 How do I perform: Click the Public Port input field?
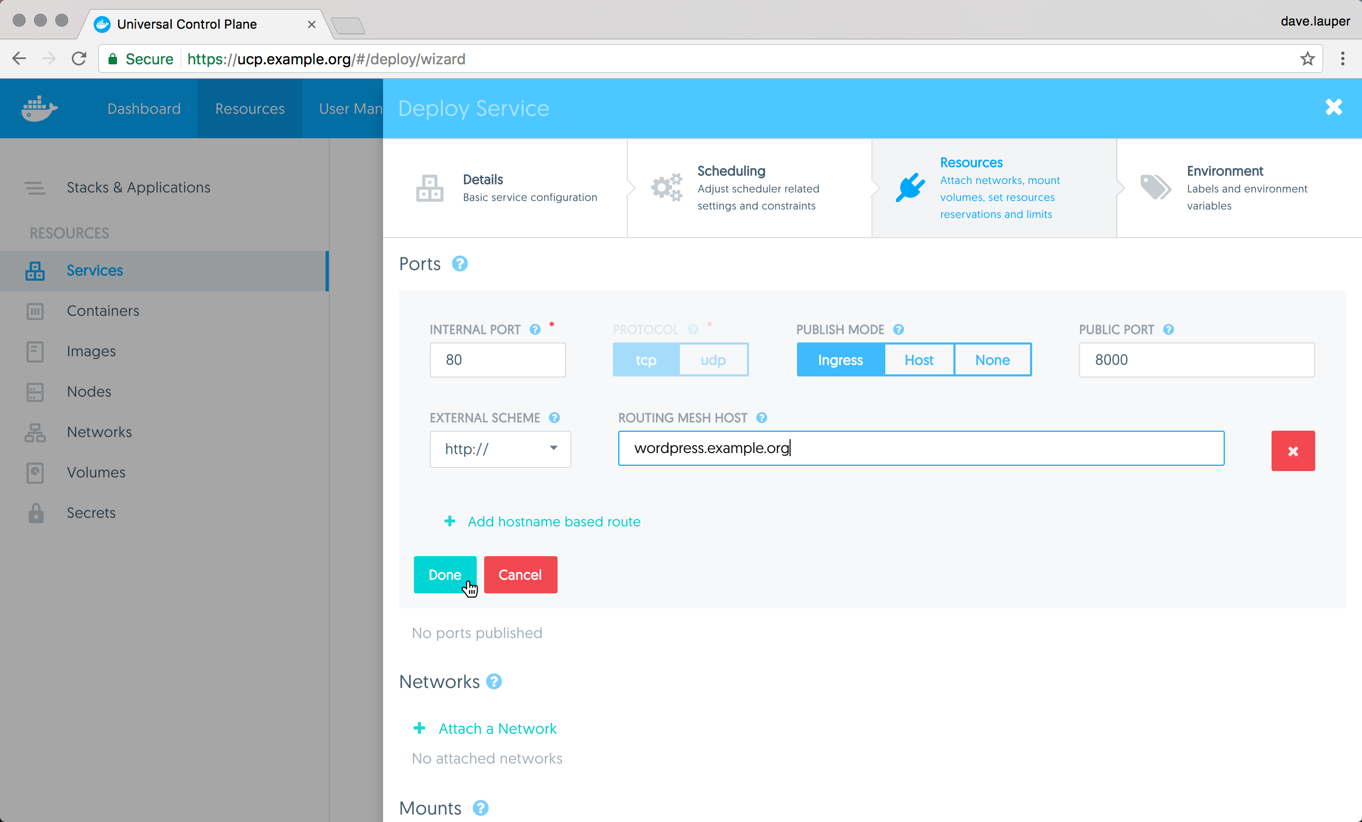pos(1196,359)
